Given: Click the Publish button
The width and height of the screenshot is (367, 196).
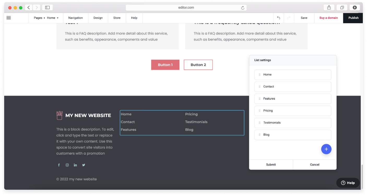Looking at the screenshot, I should pos(353,18).
